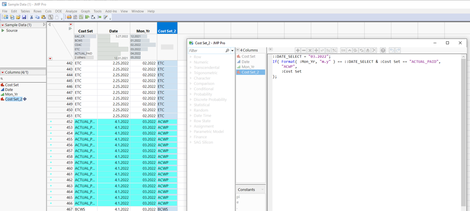Click the plus operator formula button
This screenshot has height=211, width=470.
tap(297, 50)
